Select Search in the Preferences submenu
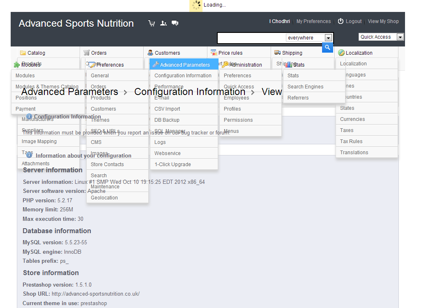 [117, 176]
